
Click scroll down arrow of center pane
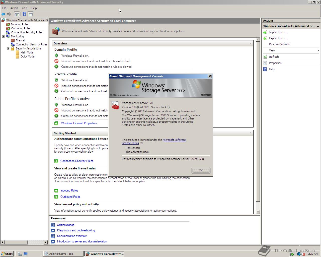pos(258,212)
